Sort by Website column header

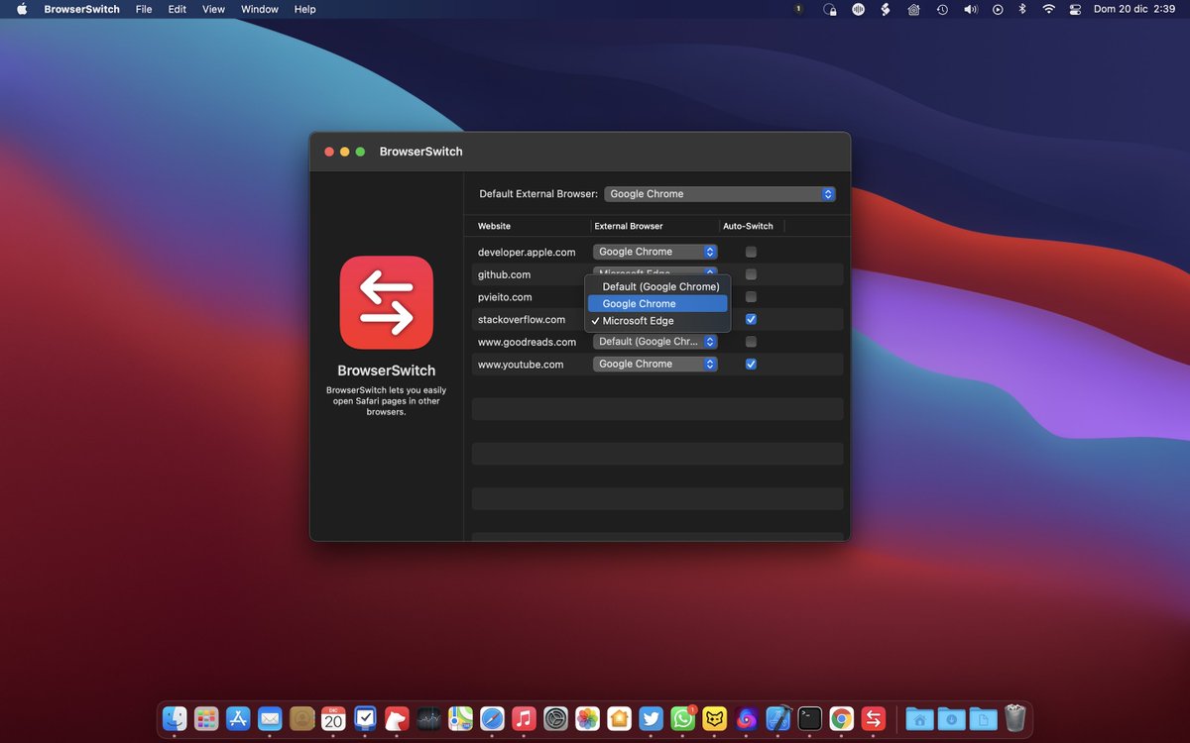pos(494,226)
